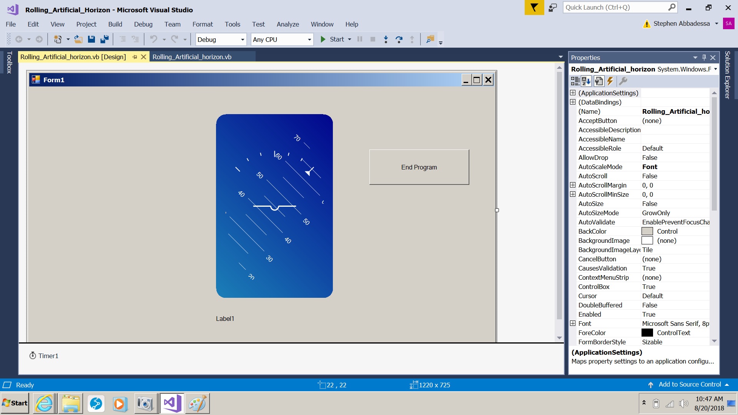
Task: Expand the AutoScrollMargin property
Action: tap(573, 185)
